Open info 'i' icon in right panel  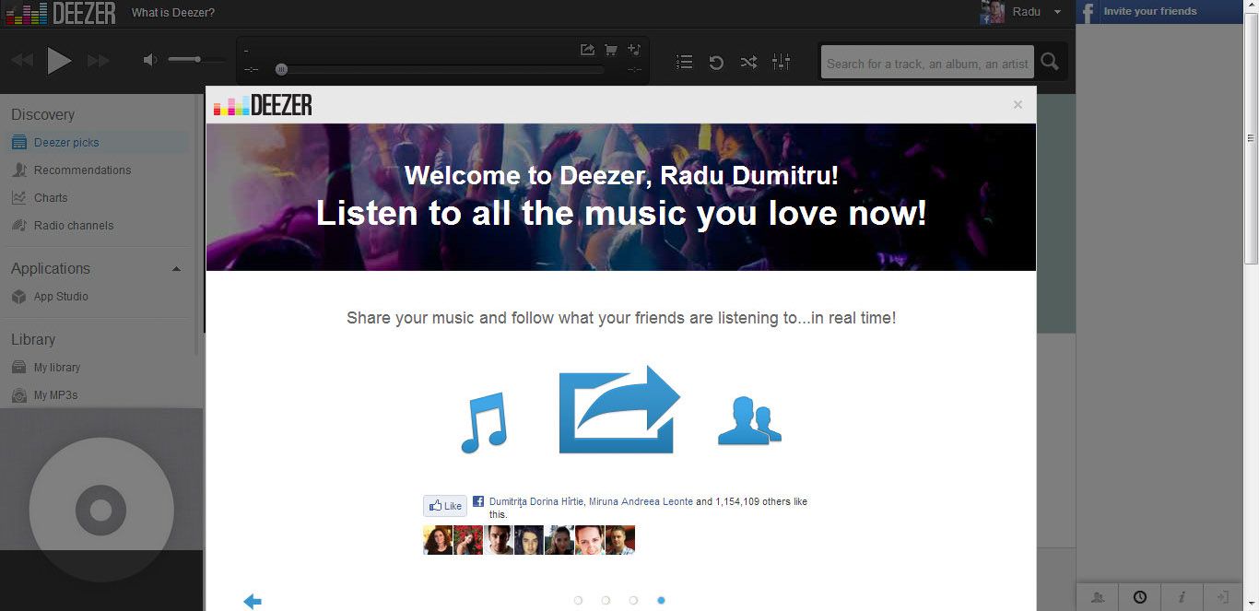click(x=1182, y=597)
